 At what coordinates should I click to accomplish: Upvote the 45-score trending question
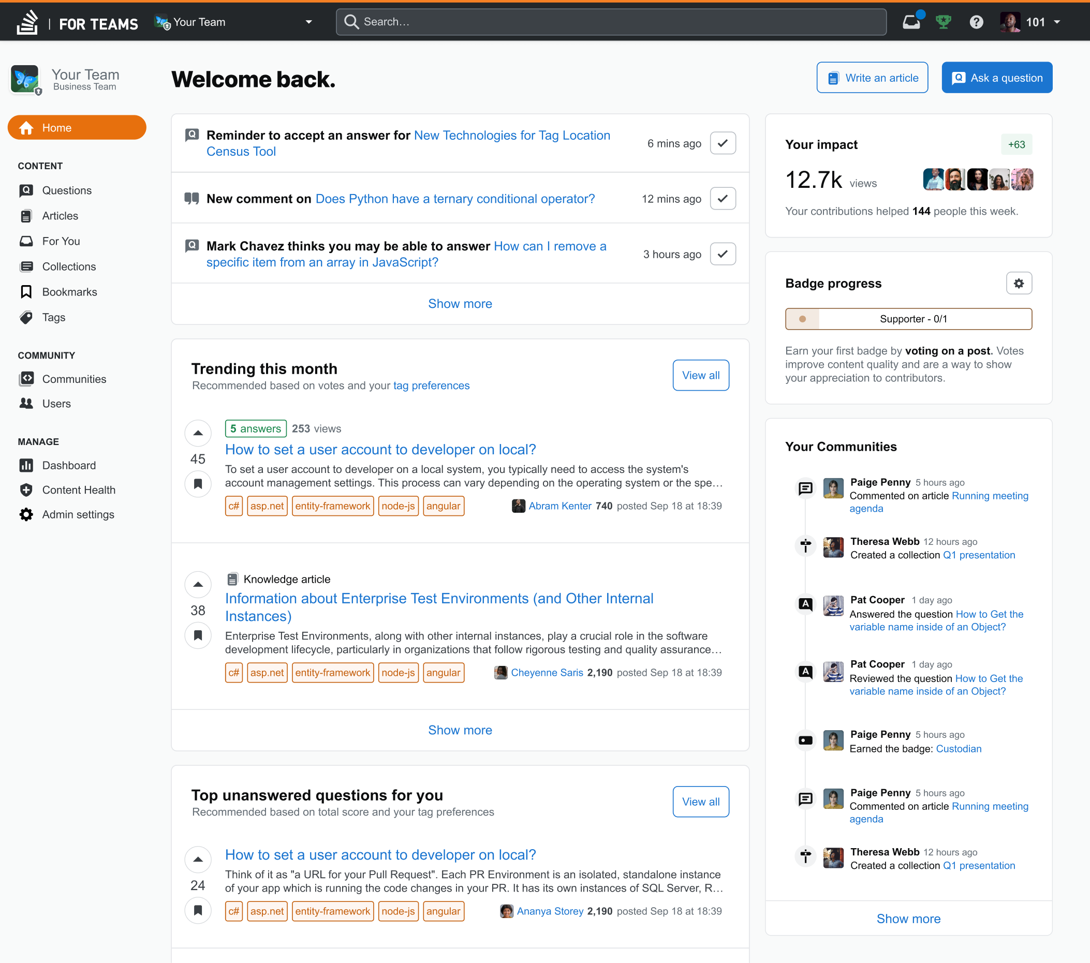198,433
